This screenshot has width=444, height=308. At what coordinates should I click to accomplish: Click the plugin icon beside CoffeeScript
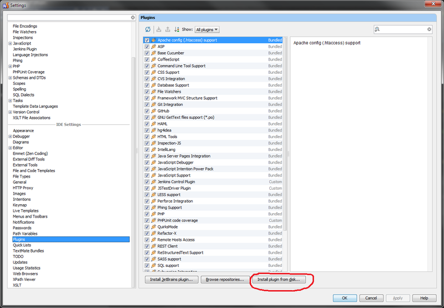tap(154, 59)
